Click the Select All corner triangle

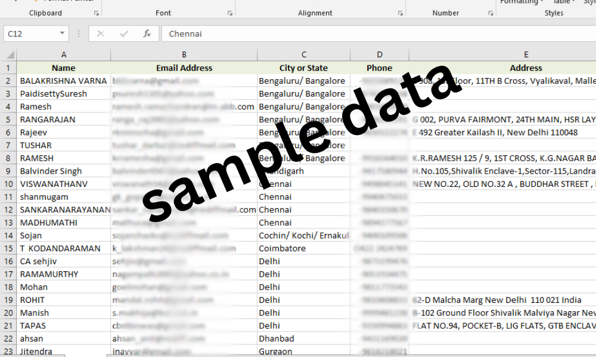click(x=10, y=55)
